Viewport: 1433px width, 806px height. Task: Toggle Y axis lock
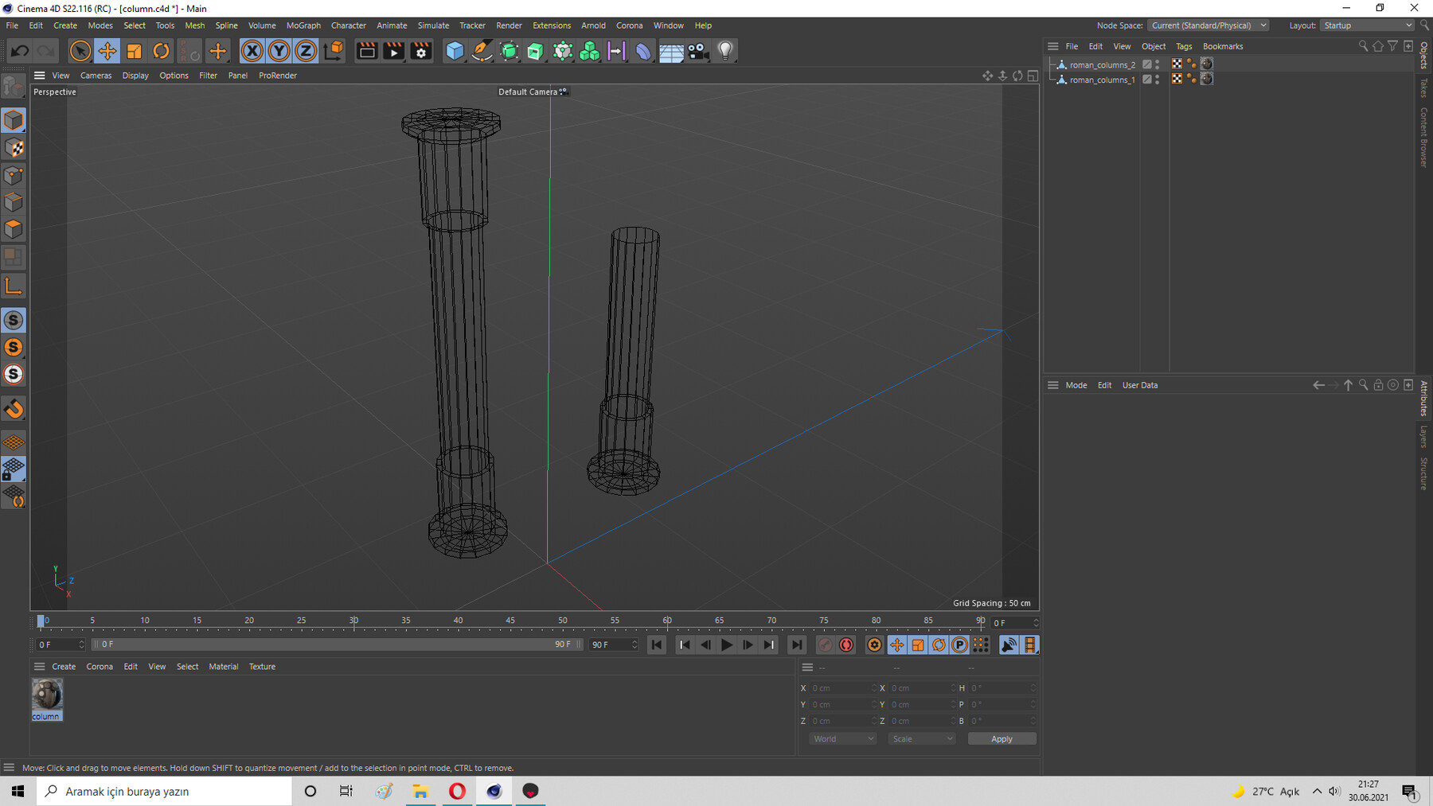[x=279, y=51]
